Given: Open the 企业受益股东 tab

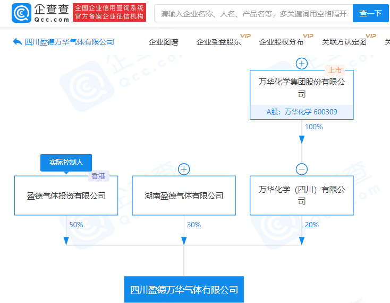Looking at the screenshot, I should coord(218,42).
